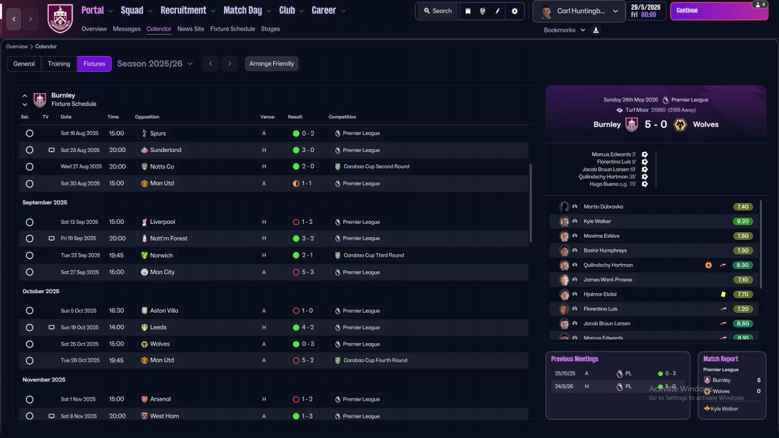This screenshot has height=438, width=779.
Task: Click the Wolves crest in match summary
Action: coord(681,125)
